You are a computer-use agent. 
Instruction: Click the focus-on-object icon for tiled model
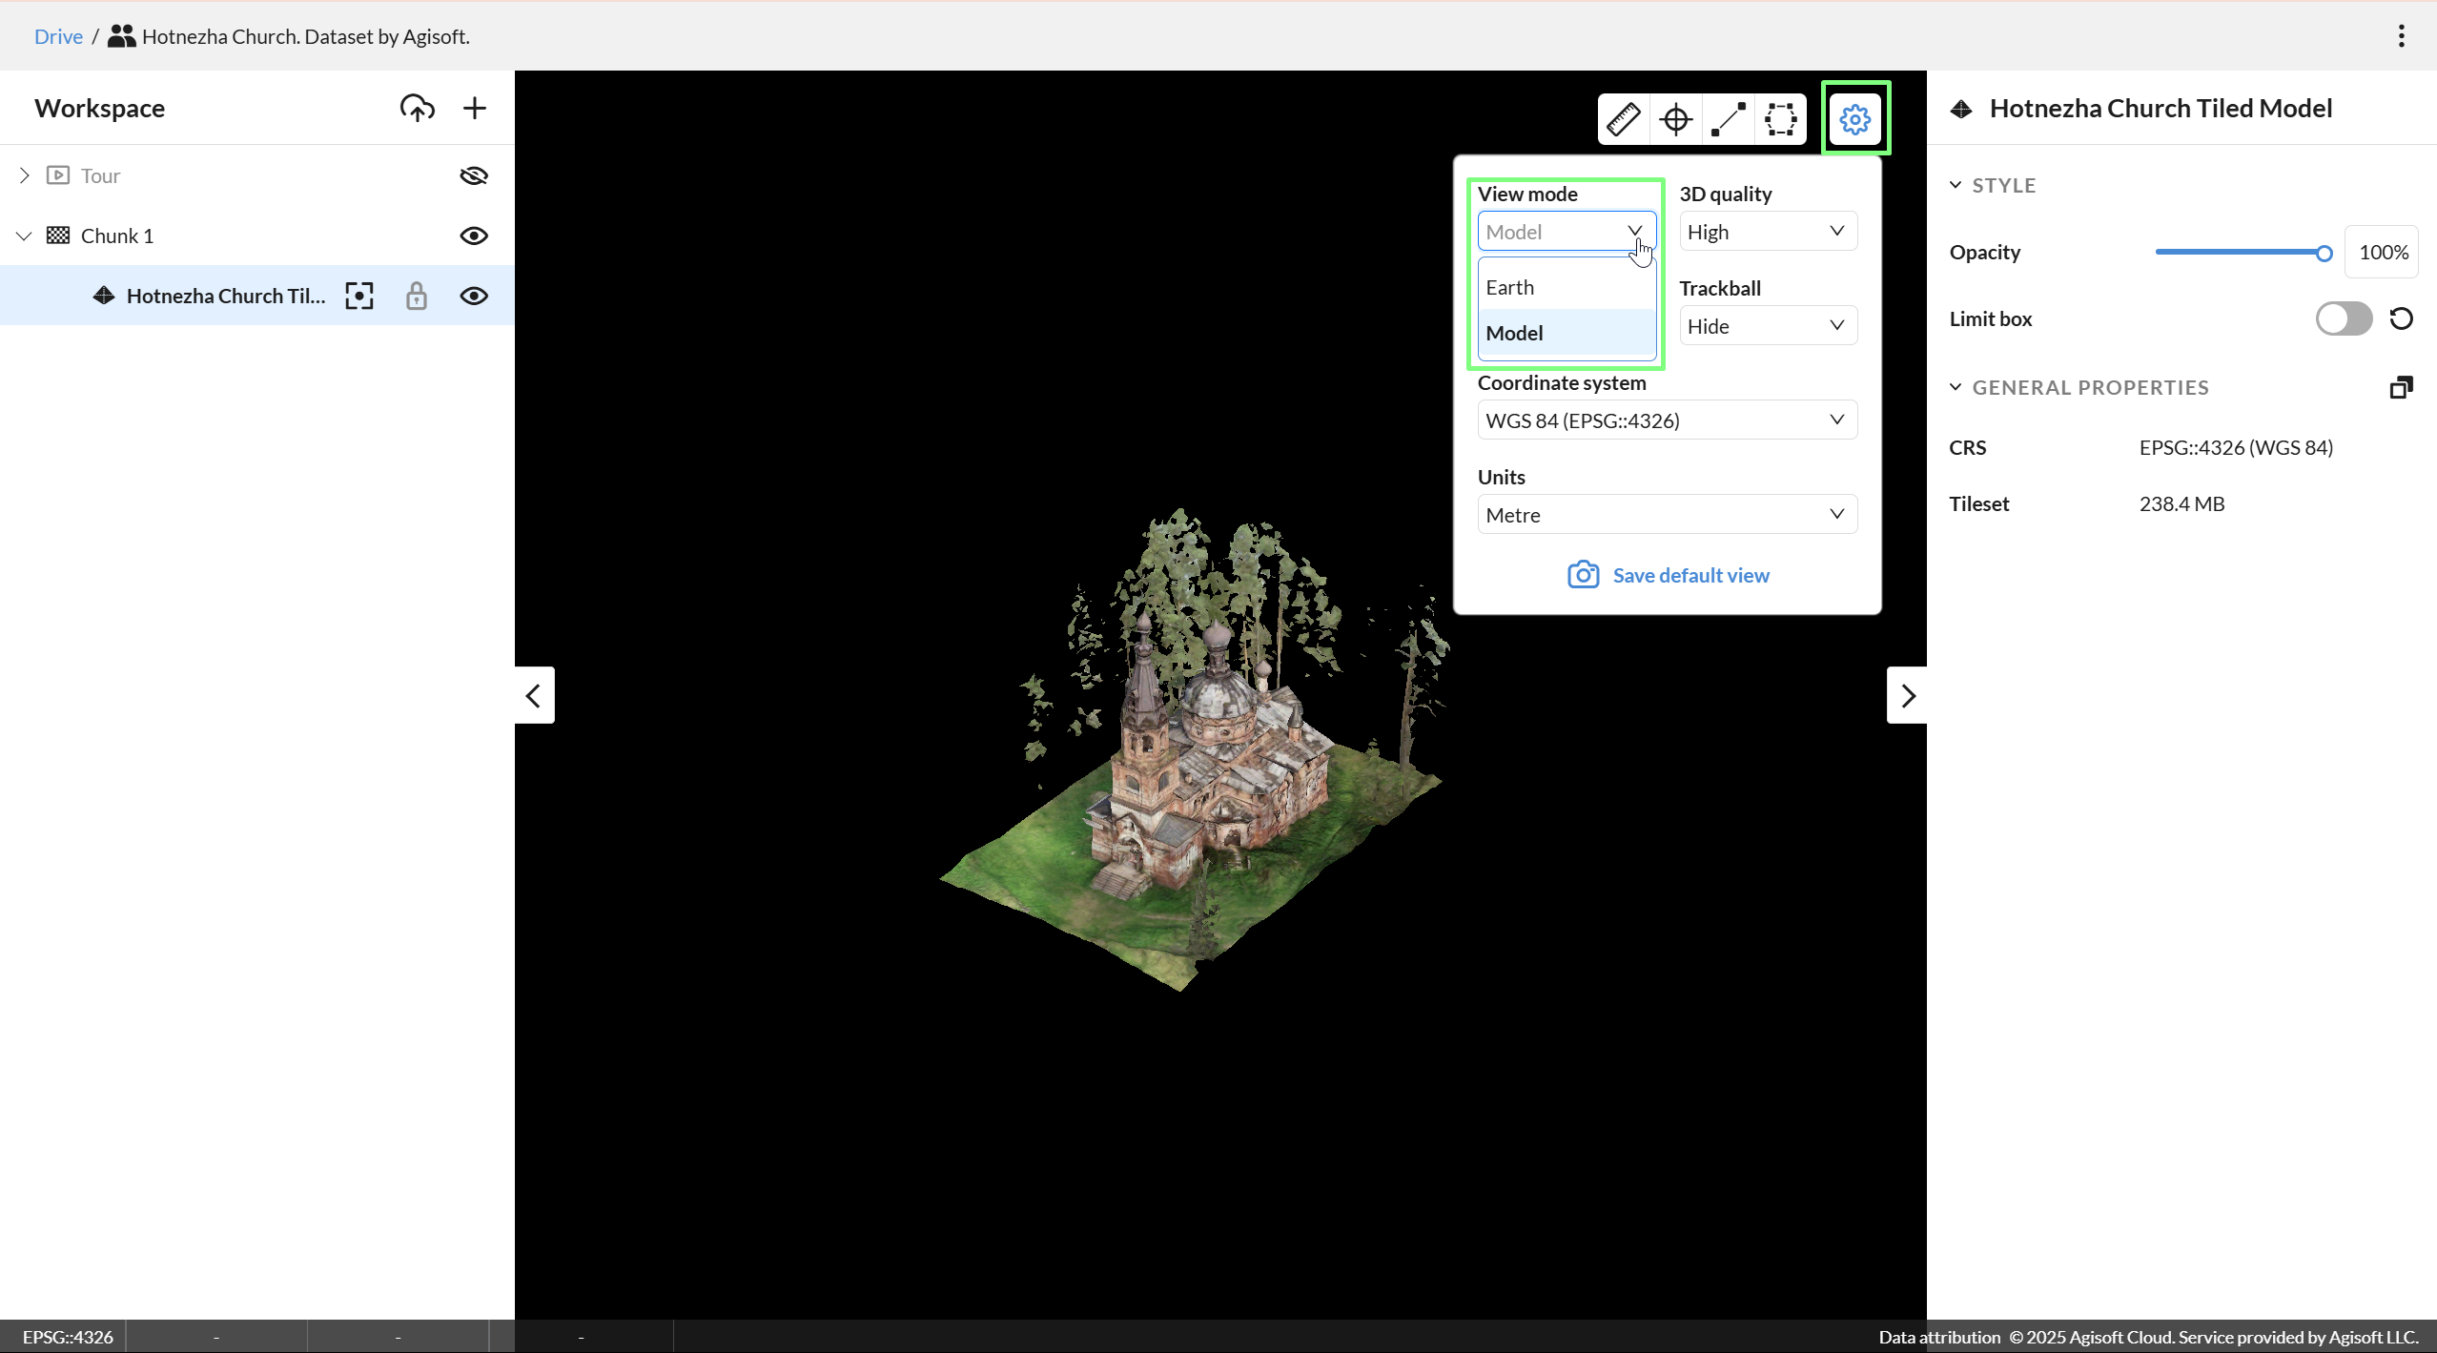coord(359,296)
